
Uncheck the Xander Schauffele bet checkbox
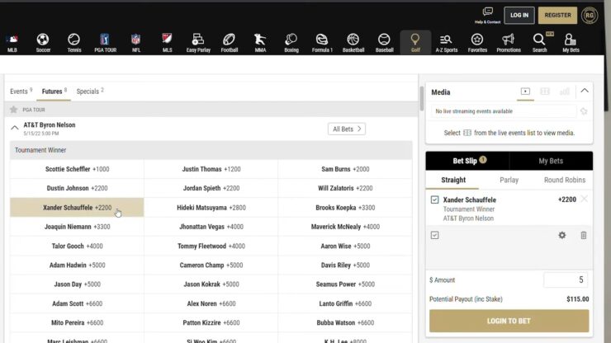pyautogui.click(x=434, y=200)
